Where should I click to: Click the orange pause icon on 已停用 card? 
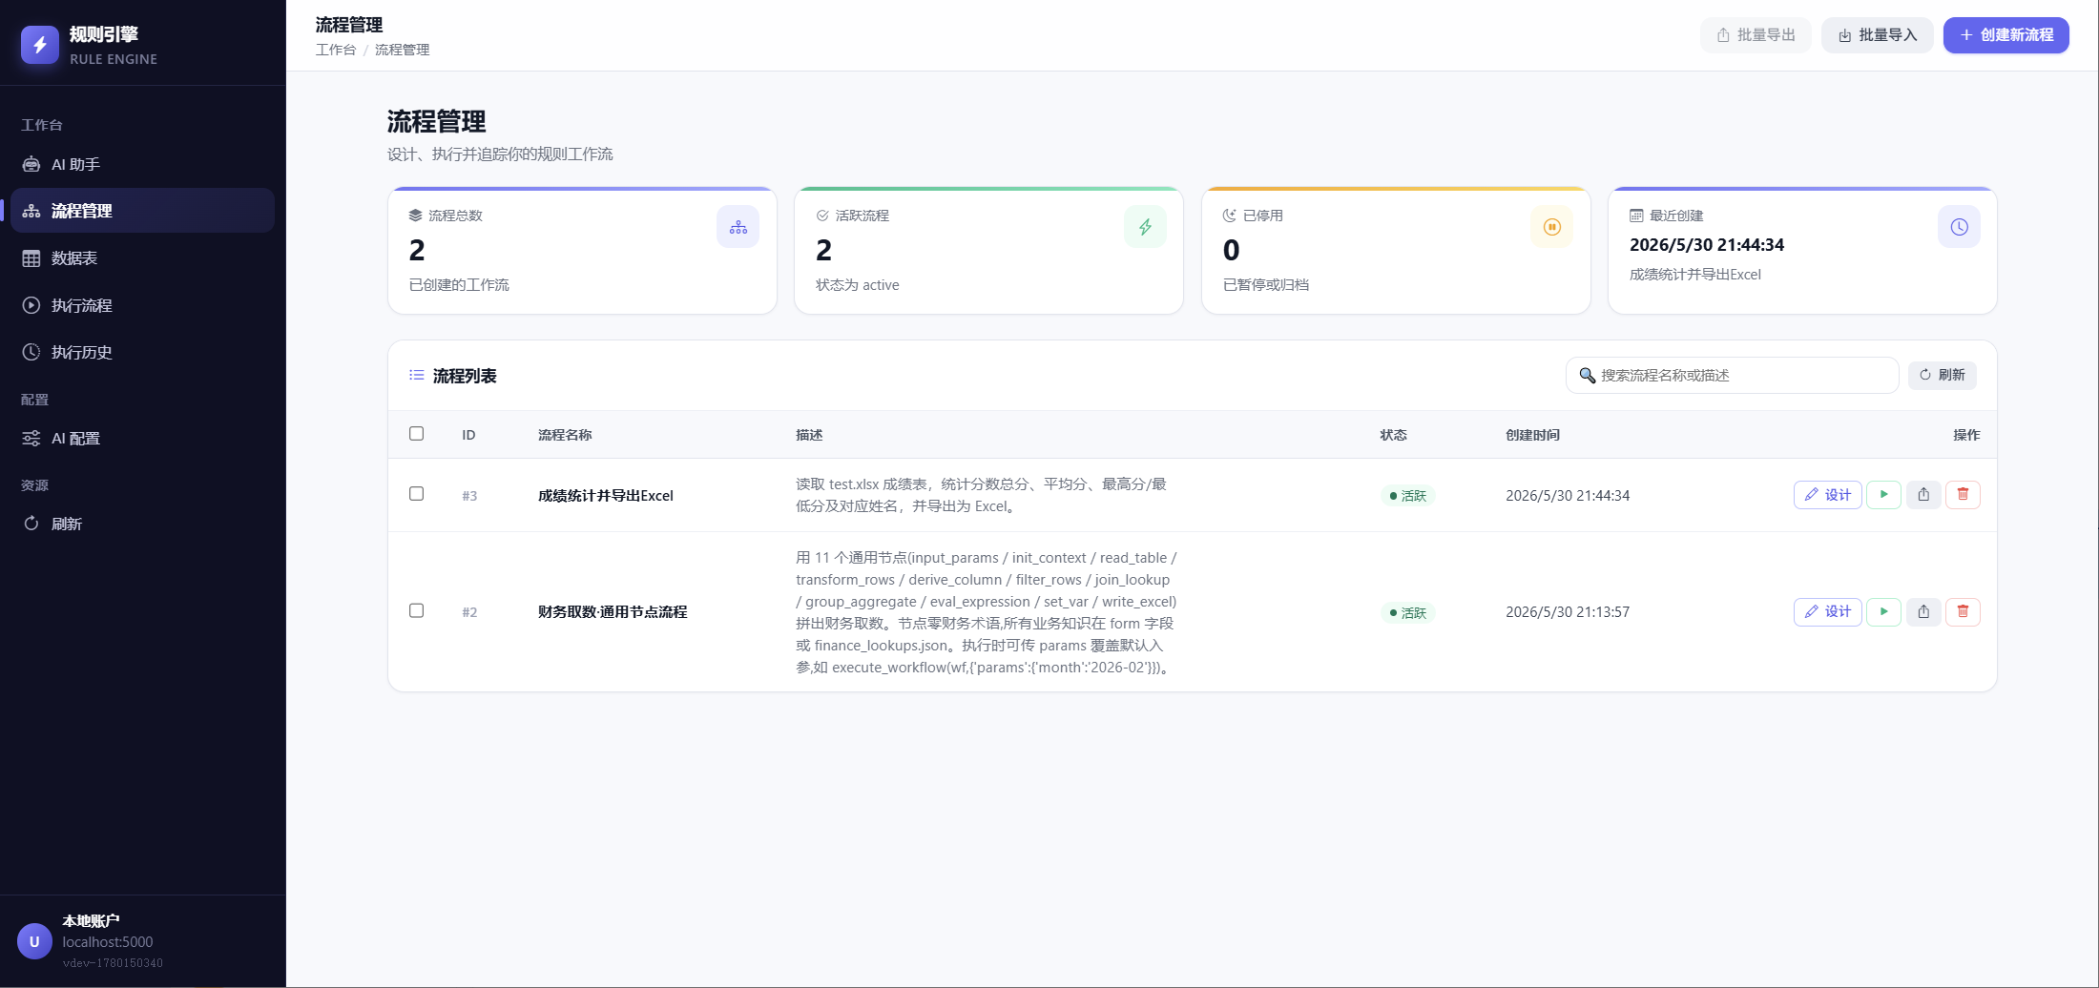pos(1552,227)
